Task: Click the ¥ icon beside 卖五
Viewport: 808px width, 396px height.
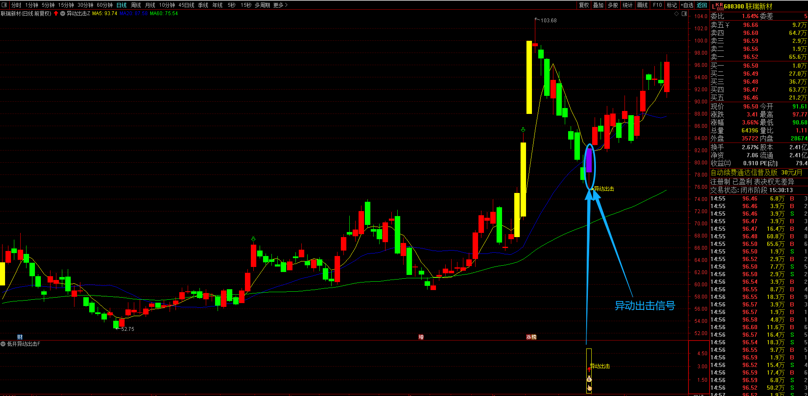Action: click(727, 25)
